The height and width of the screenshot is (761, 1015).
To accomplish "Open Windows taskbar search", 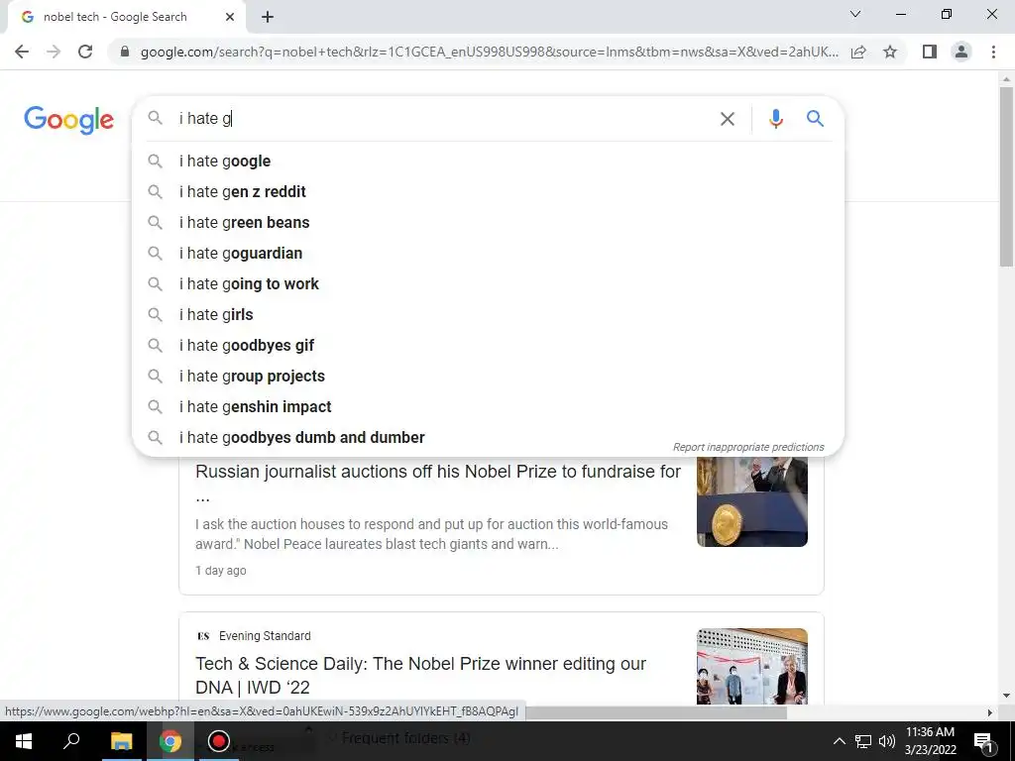I will (71, 741).
